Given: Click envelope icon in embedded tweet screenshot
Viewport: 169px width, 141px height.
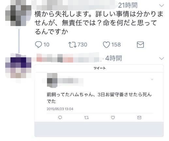Looking at the screenshot, I should 139,118.
